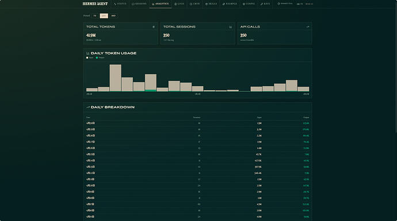Image resolution: width=397 pixels, height=221 pixels.
Task: Click the Daily Token Usage heading
Action: [x=113, y=53]
